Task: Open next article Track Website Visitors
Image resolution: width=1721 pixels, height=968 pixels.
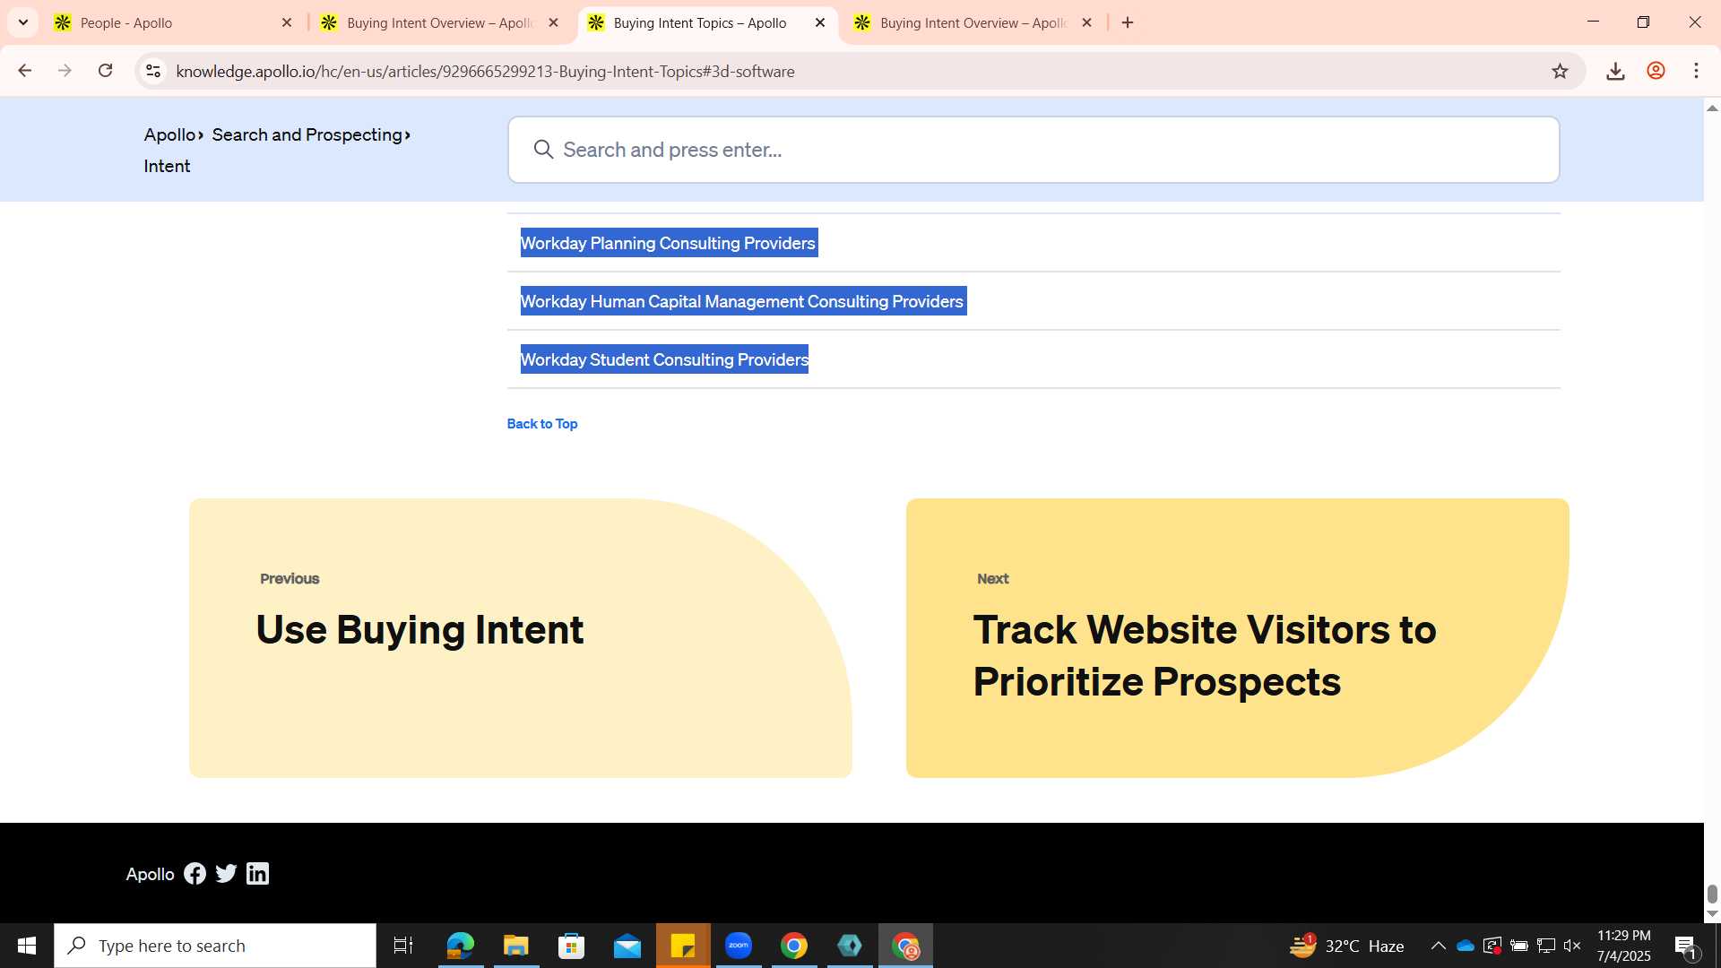Action: [1237, 637]
